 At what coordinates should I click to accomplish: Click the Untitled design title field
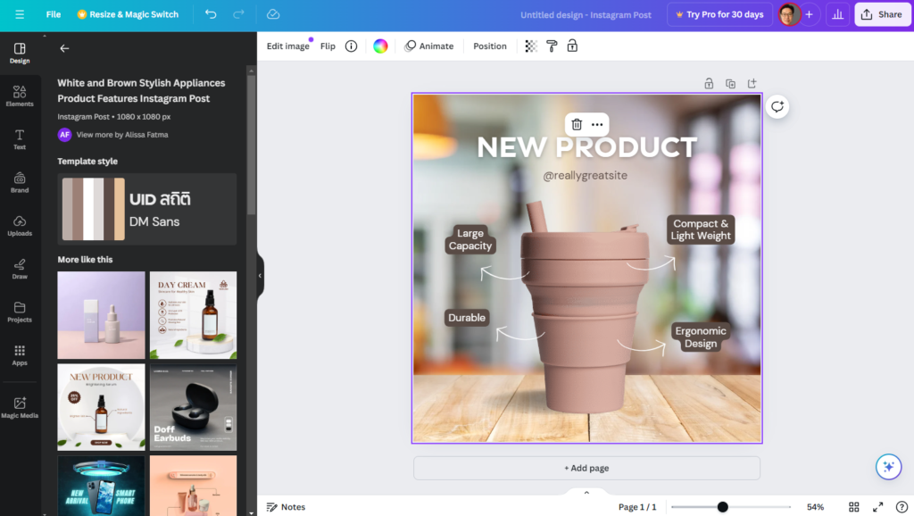pyautogui.click(x=586, y=14)
